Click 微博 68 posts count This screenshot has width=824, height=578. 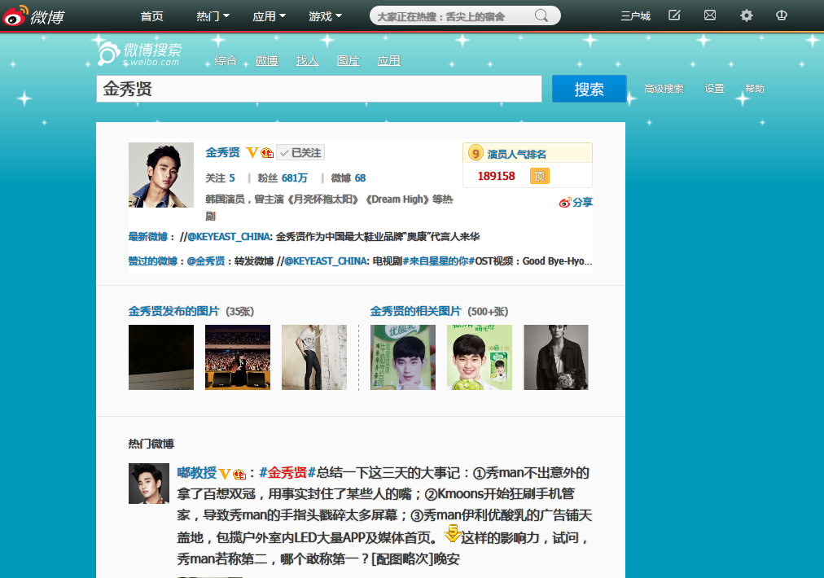348,178
